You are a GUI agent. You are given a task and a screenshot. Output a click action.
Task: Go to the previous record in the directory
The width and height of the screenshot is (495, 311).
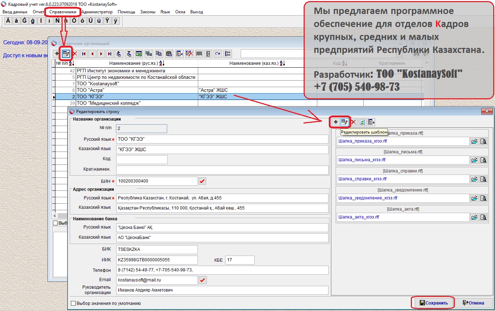pos(92,54)
